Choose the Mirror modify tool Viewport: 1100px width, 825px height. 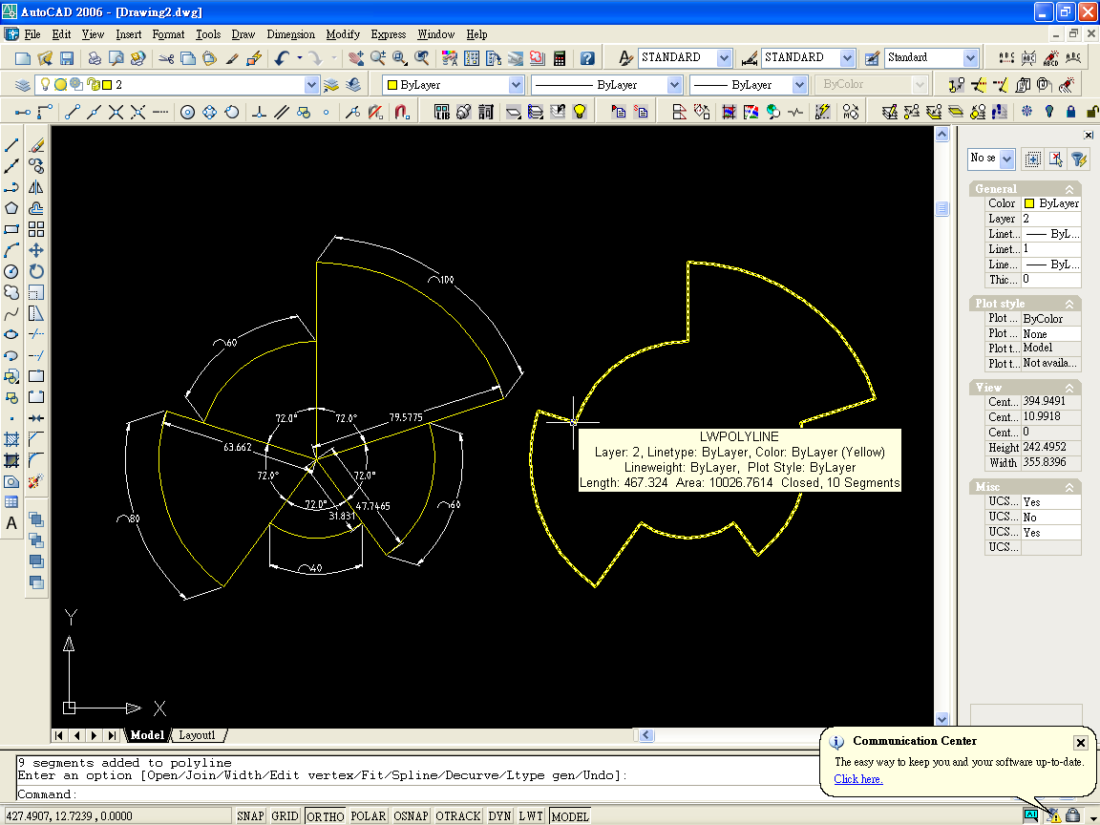click(x=36, y=187)
